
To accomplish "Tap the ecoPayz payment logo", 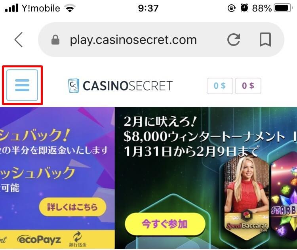I will coord(39,240).
